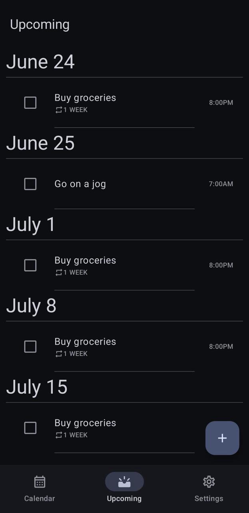The width and height of the screenshot is (249, 513).
Task: Tick the July 15 Buy groceries checkbox
Action: (30, 428)
